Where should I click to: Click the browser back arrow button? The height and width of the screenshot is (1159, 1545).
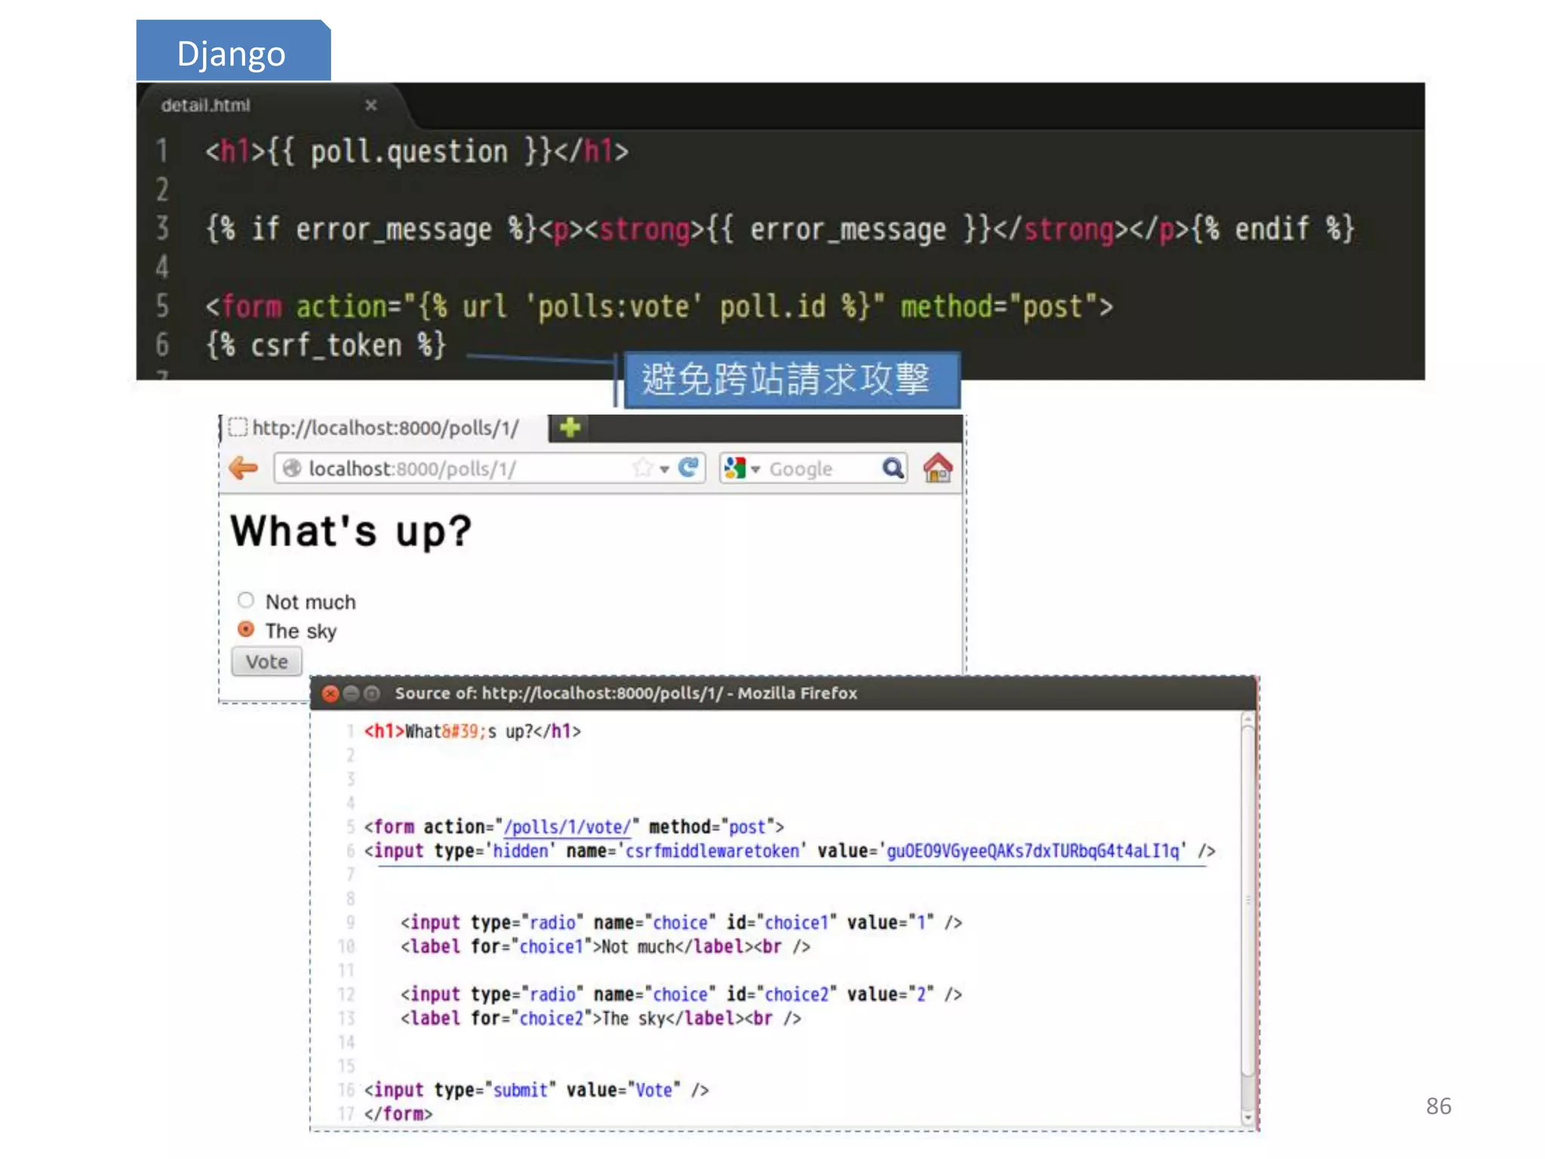tap(243, 469)
